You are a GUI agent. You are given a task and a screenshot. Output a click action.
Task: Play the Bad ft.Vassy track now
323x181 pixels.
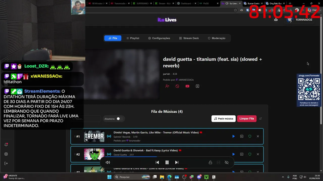233,154
